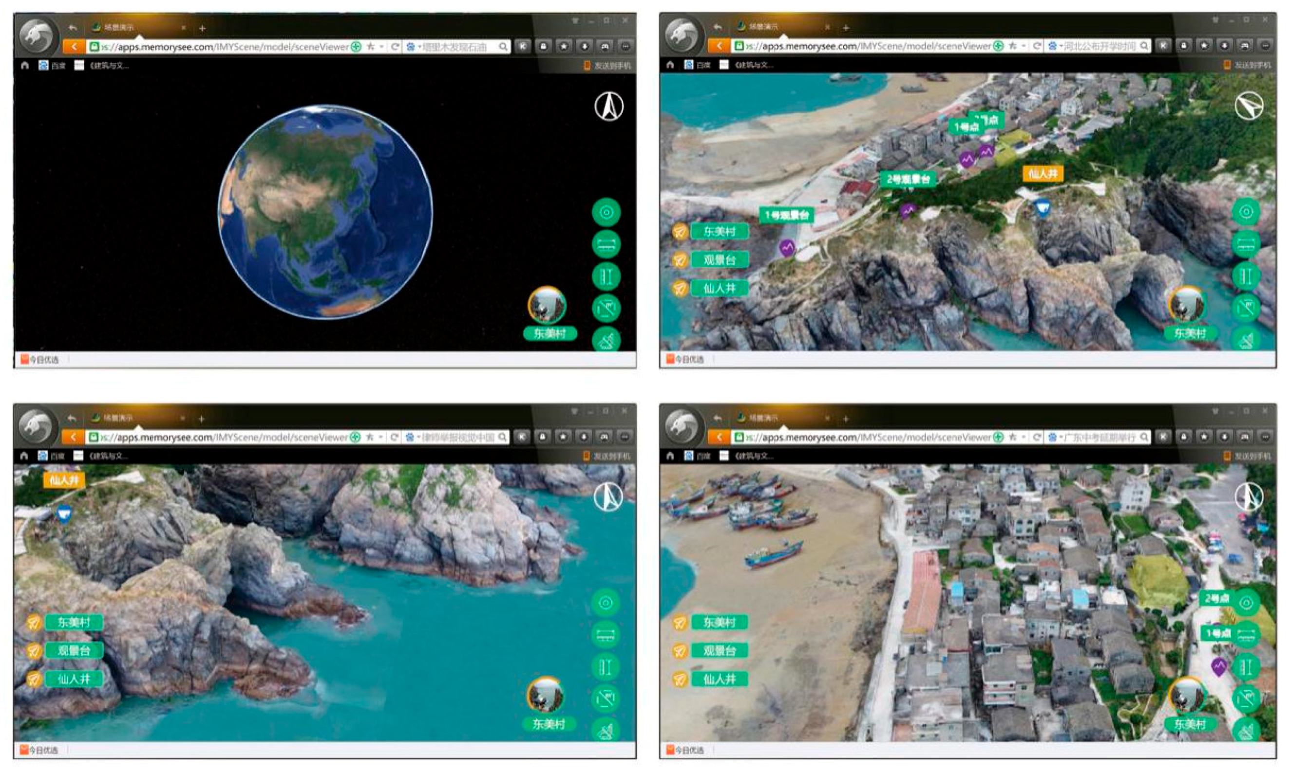Viewport: 1289px width, 770px height.
Task: Click orange 仙人井 map label in top-right window
Action: [x=1043, y=173]
